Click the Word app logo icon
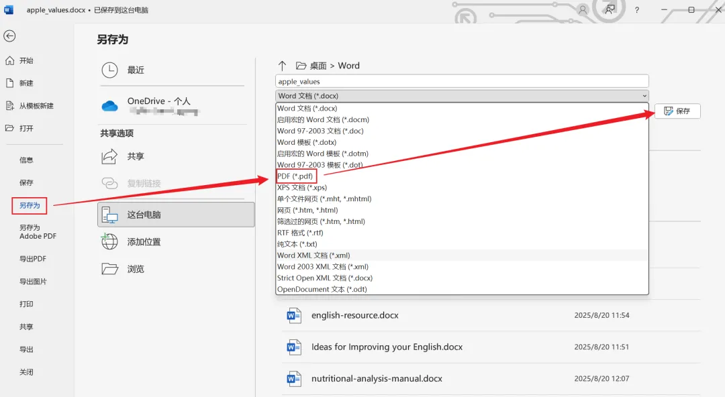 [9, 9]
